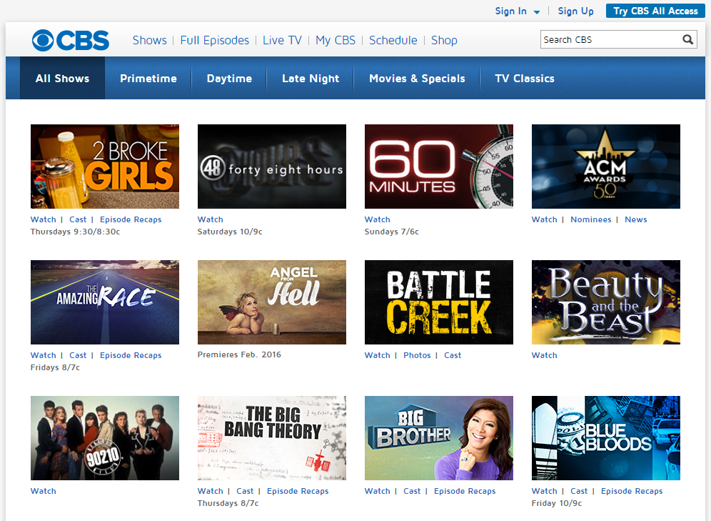711x521 pixels.
Task: Open Movies & Specials tab
Action: point(417,78)
